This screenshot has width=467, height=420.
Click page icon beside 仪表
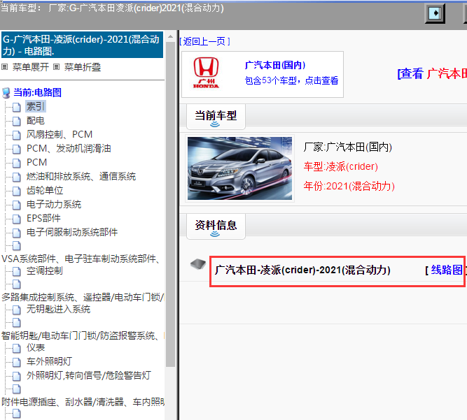pos(17,348)
